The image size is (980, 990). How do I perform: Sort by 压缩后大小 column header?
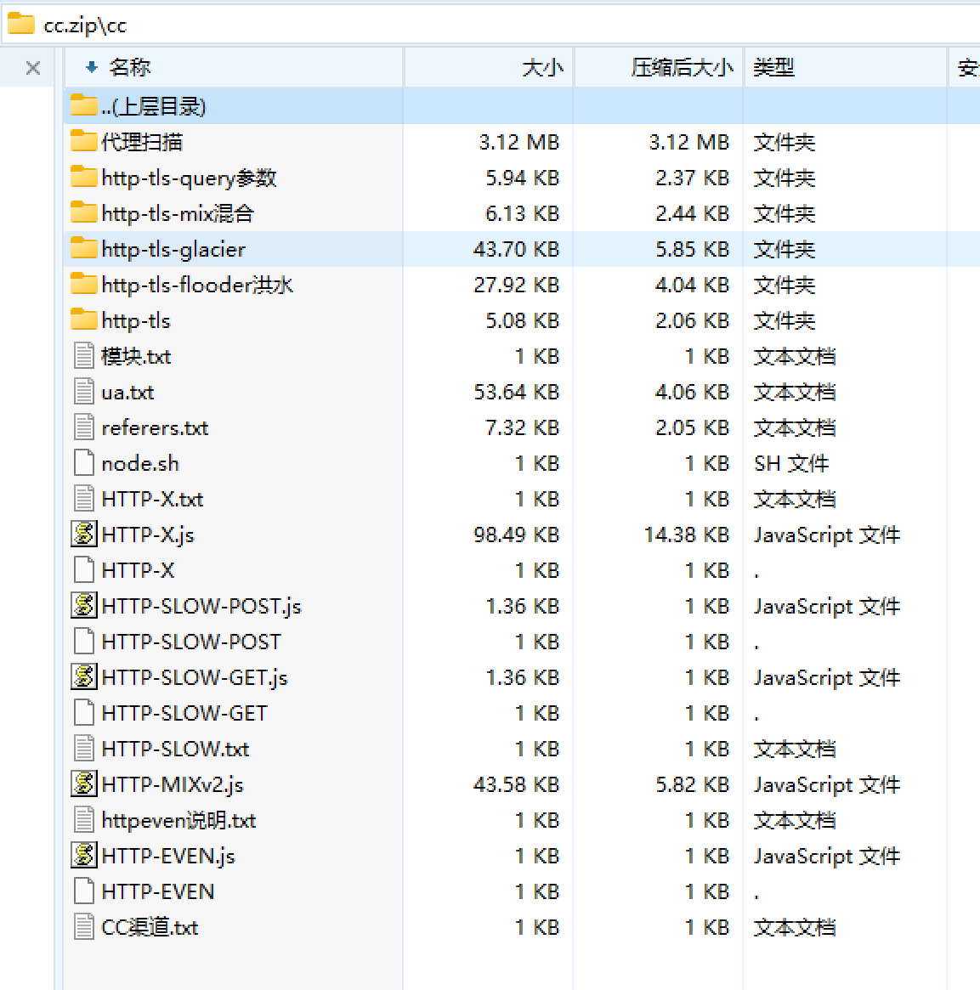tap(681, 67)
